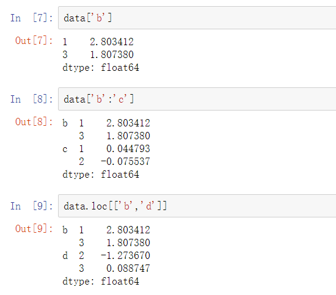Image resolution: width=336 pixels, height=295 pixels.
Task: Click the Out[7] output prompt
Action: pos(34,40)
